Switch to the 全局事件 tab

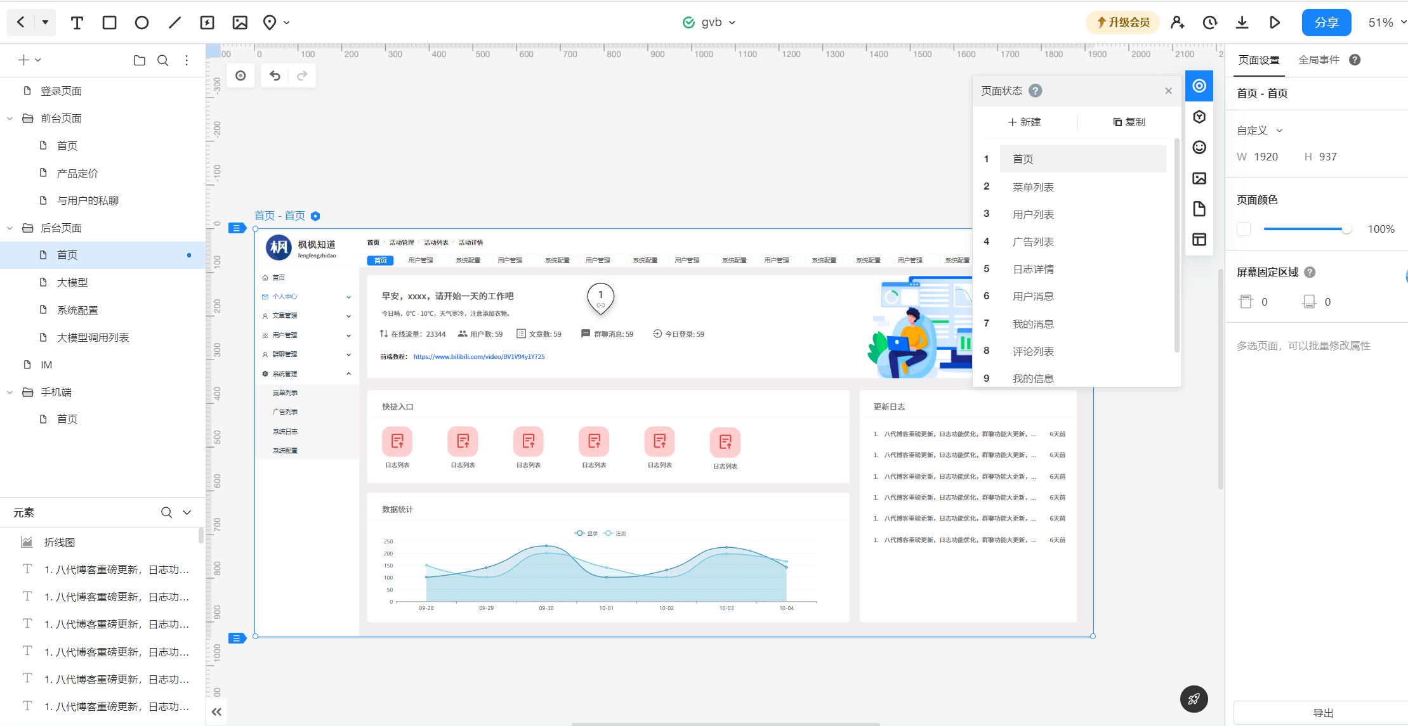(1319, 60)
